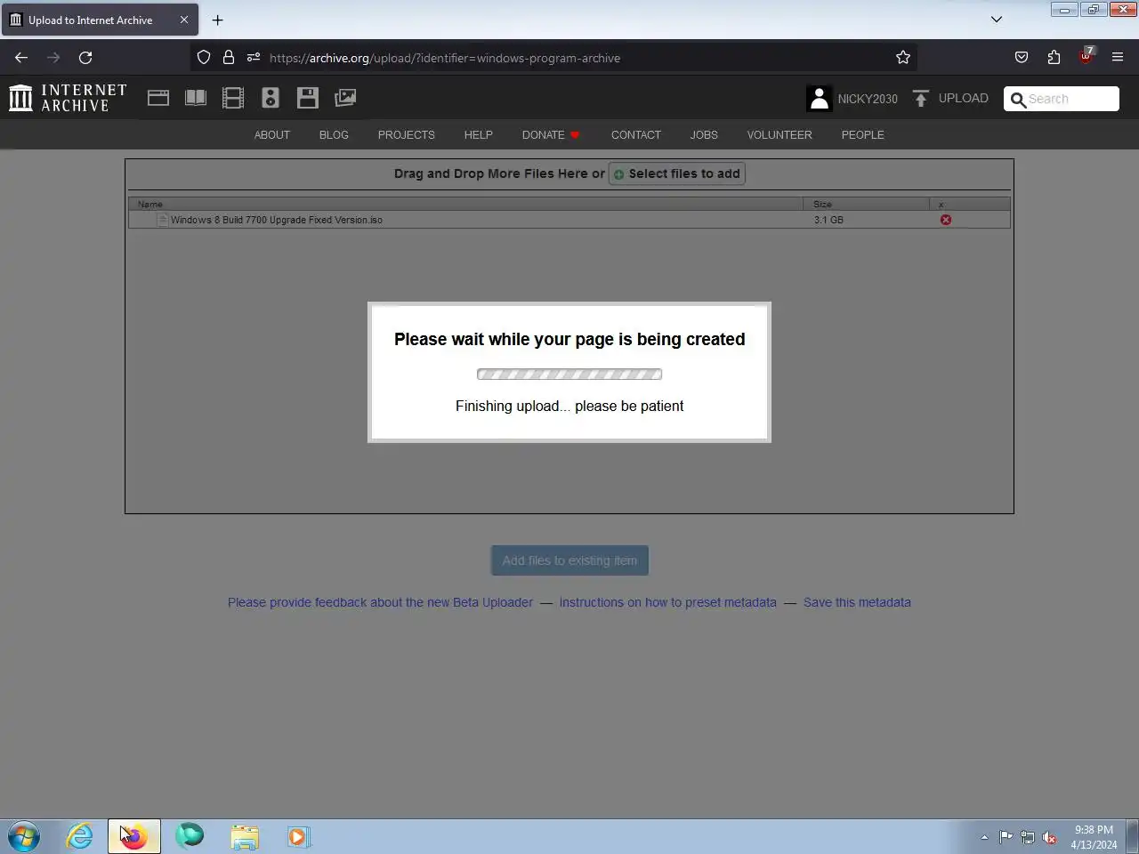
Task: Click the Firefox forward arrow
Action: point(53,58)
